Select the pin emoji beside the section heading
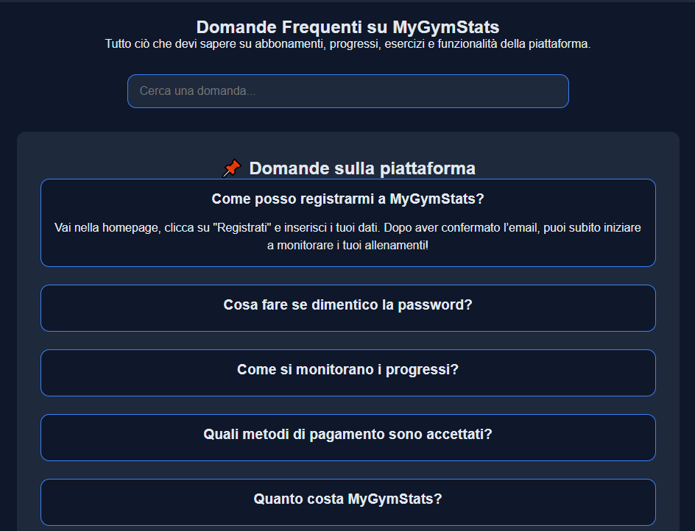This screenshot has width=695, height=531. 232,168
